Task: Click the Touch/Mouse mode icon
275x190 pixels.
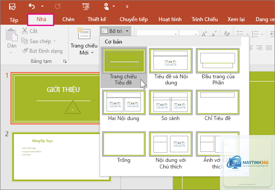Action: 106,7
